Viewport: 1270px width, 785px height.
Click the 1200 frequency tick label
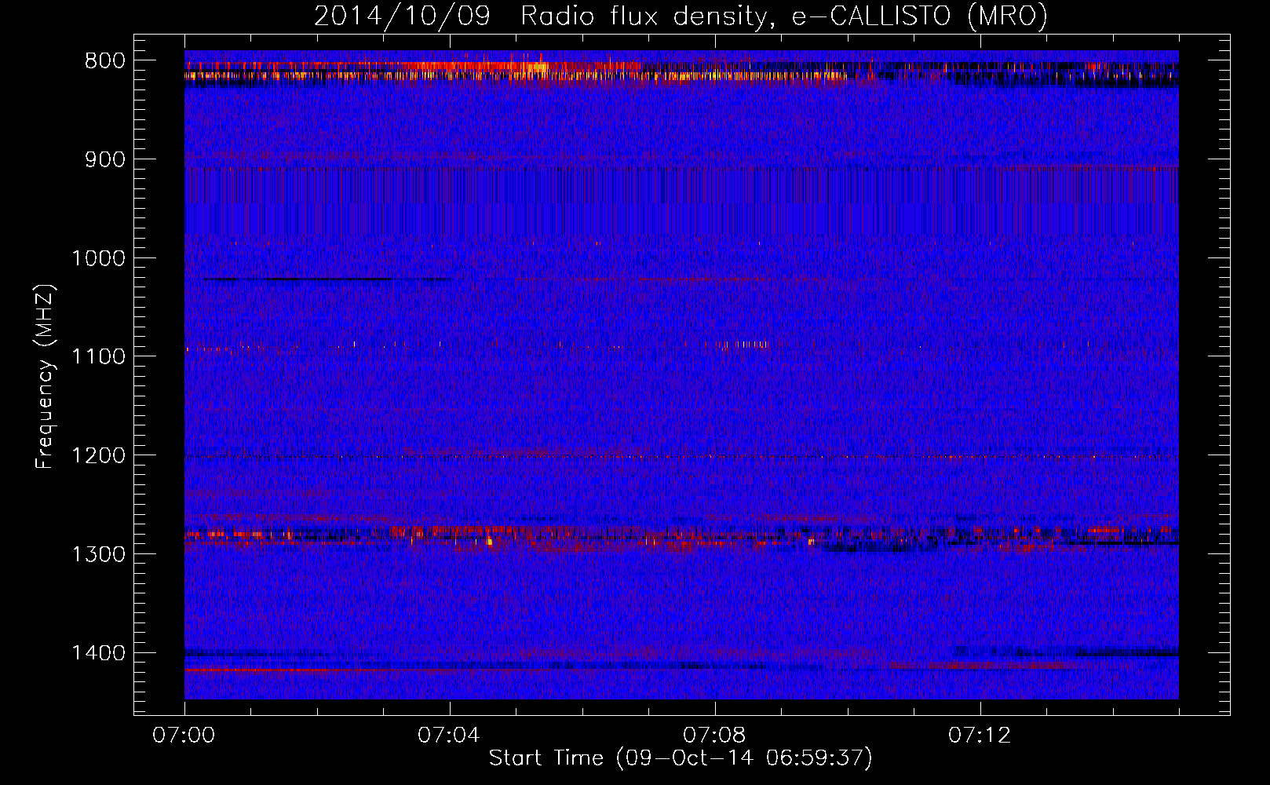98,455
